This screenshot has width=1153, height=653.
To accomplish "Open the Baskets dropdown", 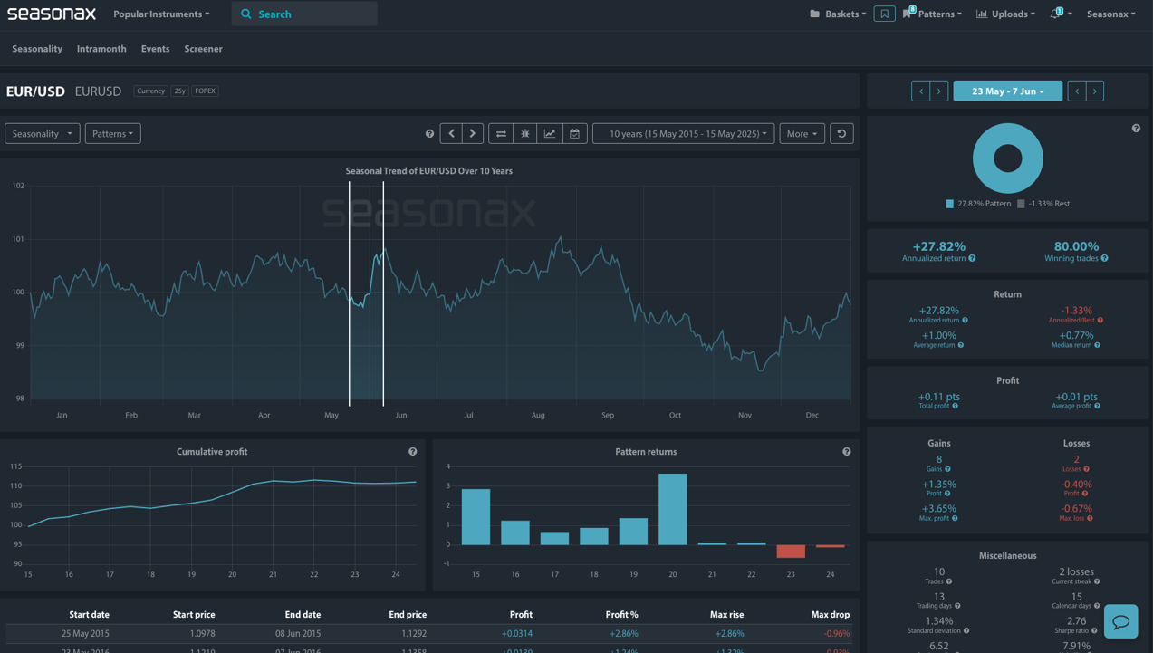I will point(838,14).
